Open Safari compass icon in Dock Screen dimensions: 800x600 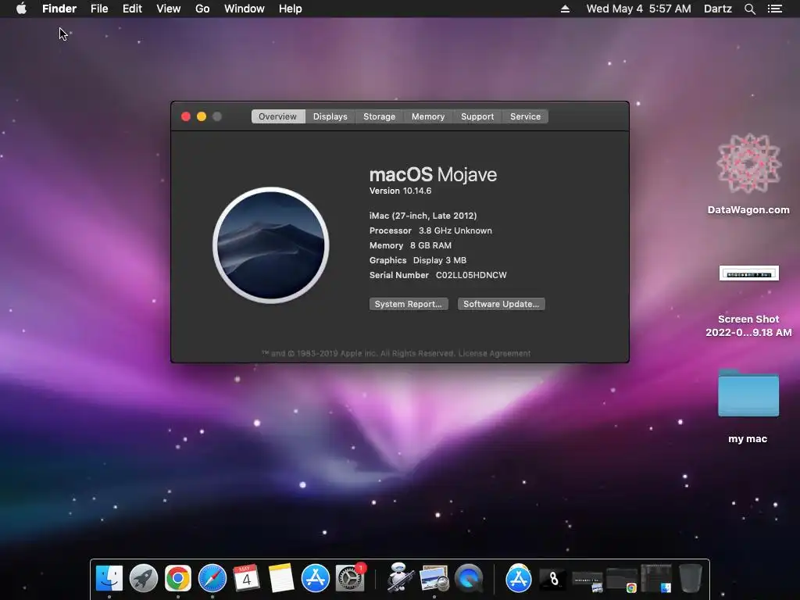[212, 578]
